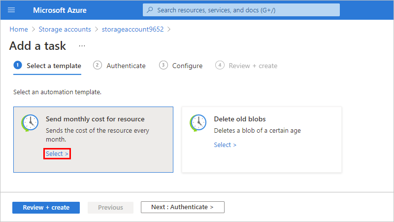Open the ellipsis menu beside Add a task
The height and width of the screenshot is (222, 394).
click(82, 46)
